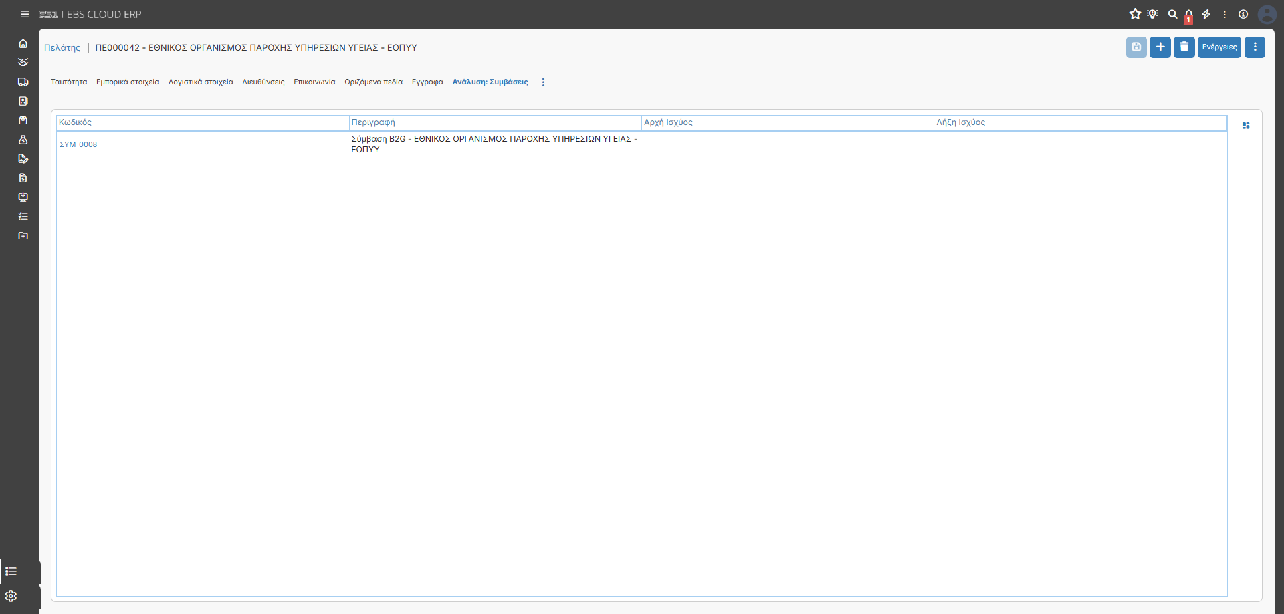
Task: Open notifications bell with badge 1
Action: point(1188,15)
